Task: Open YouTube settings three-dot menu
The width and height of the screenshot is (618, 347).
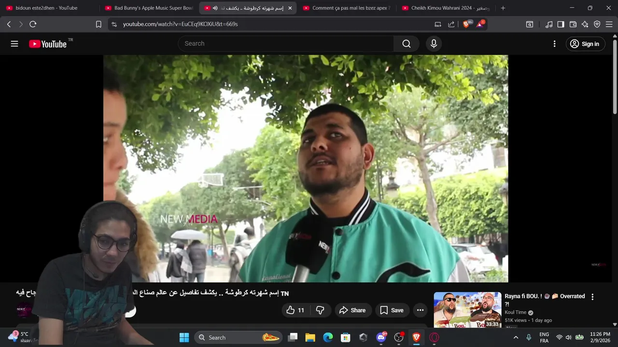Action: (554, 44)
